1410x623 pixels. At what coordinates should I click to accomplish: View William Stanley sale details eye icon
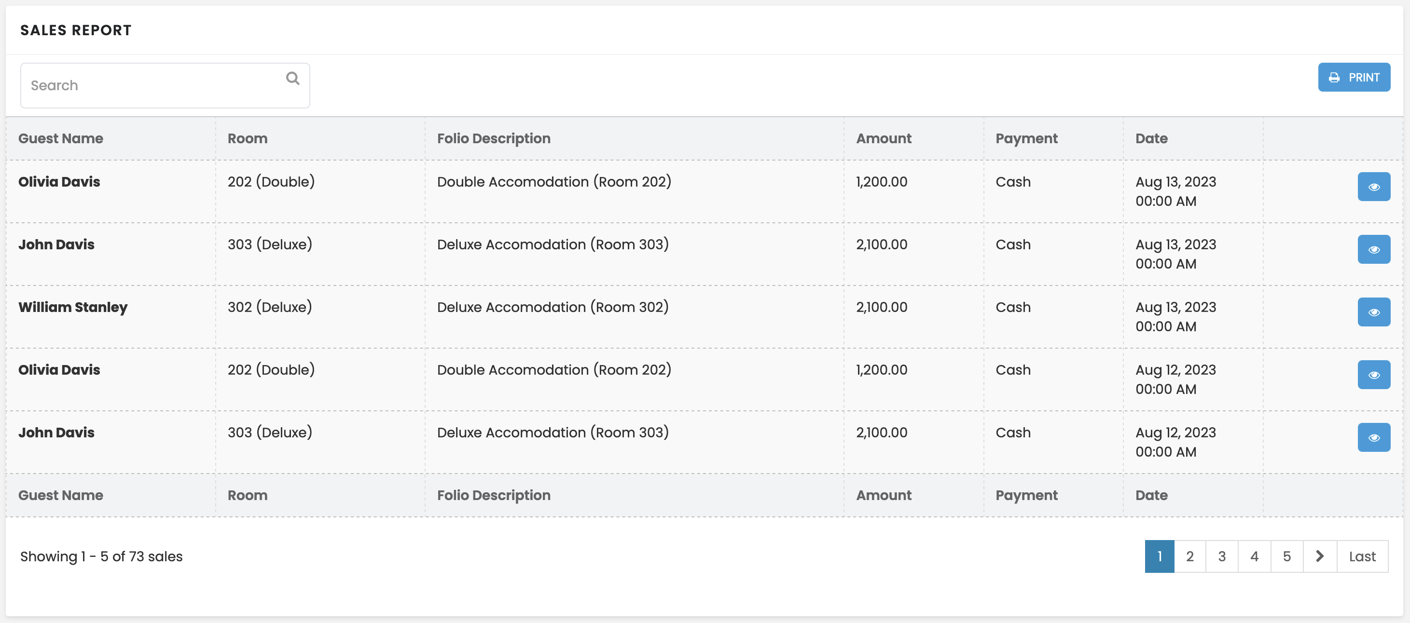tap(1374, 312)
